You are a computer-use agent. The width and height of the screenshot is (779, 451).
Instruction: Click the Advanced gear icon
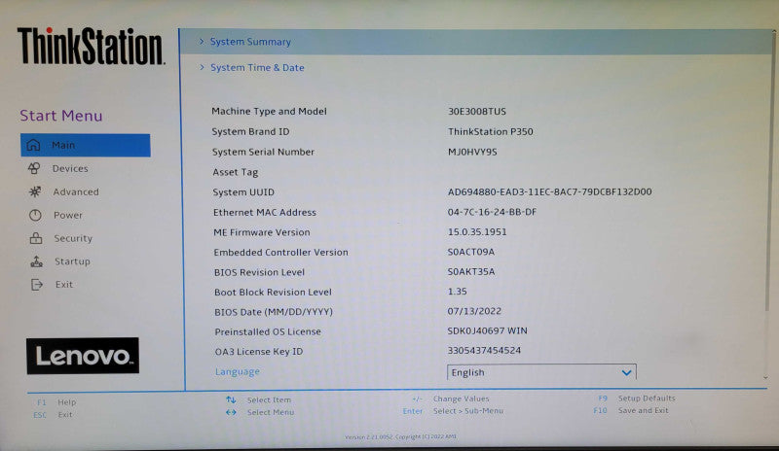tap(35, 191)
